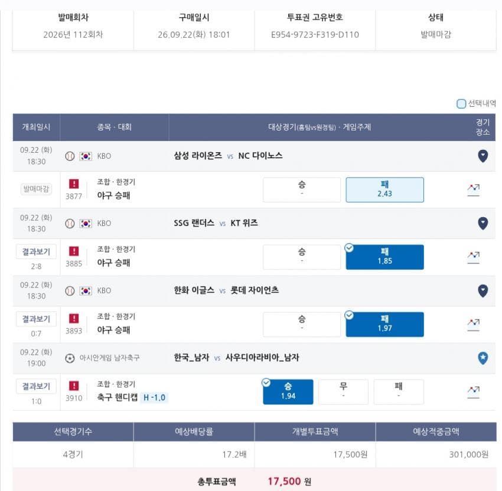
Task: Open venue pin for Hanwha Eagles game
Action: coord(483,291)
